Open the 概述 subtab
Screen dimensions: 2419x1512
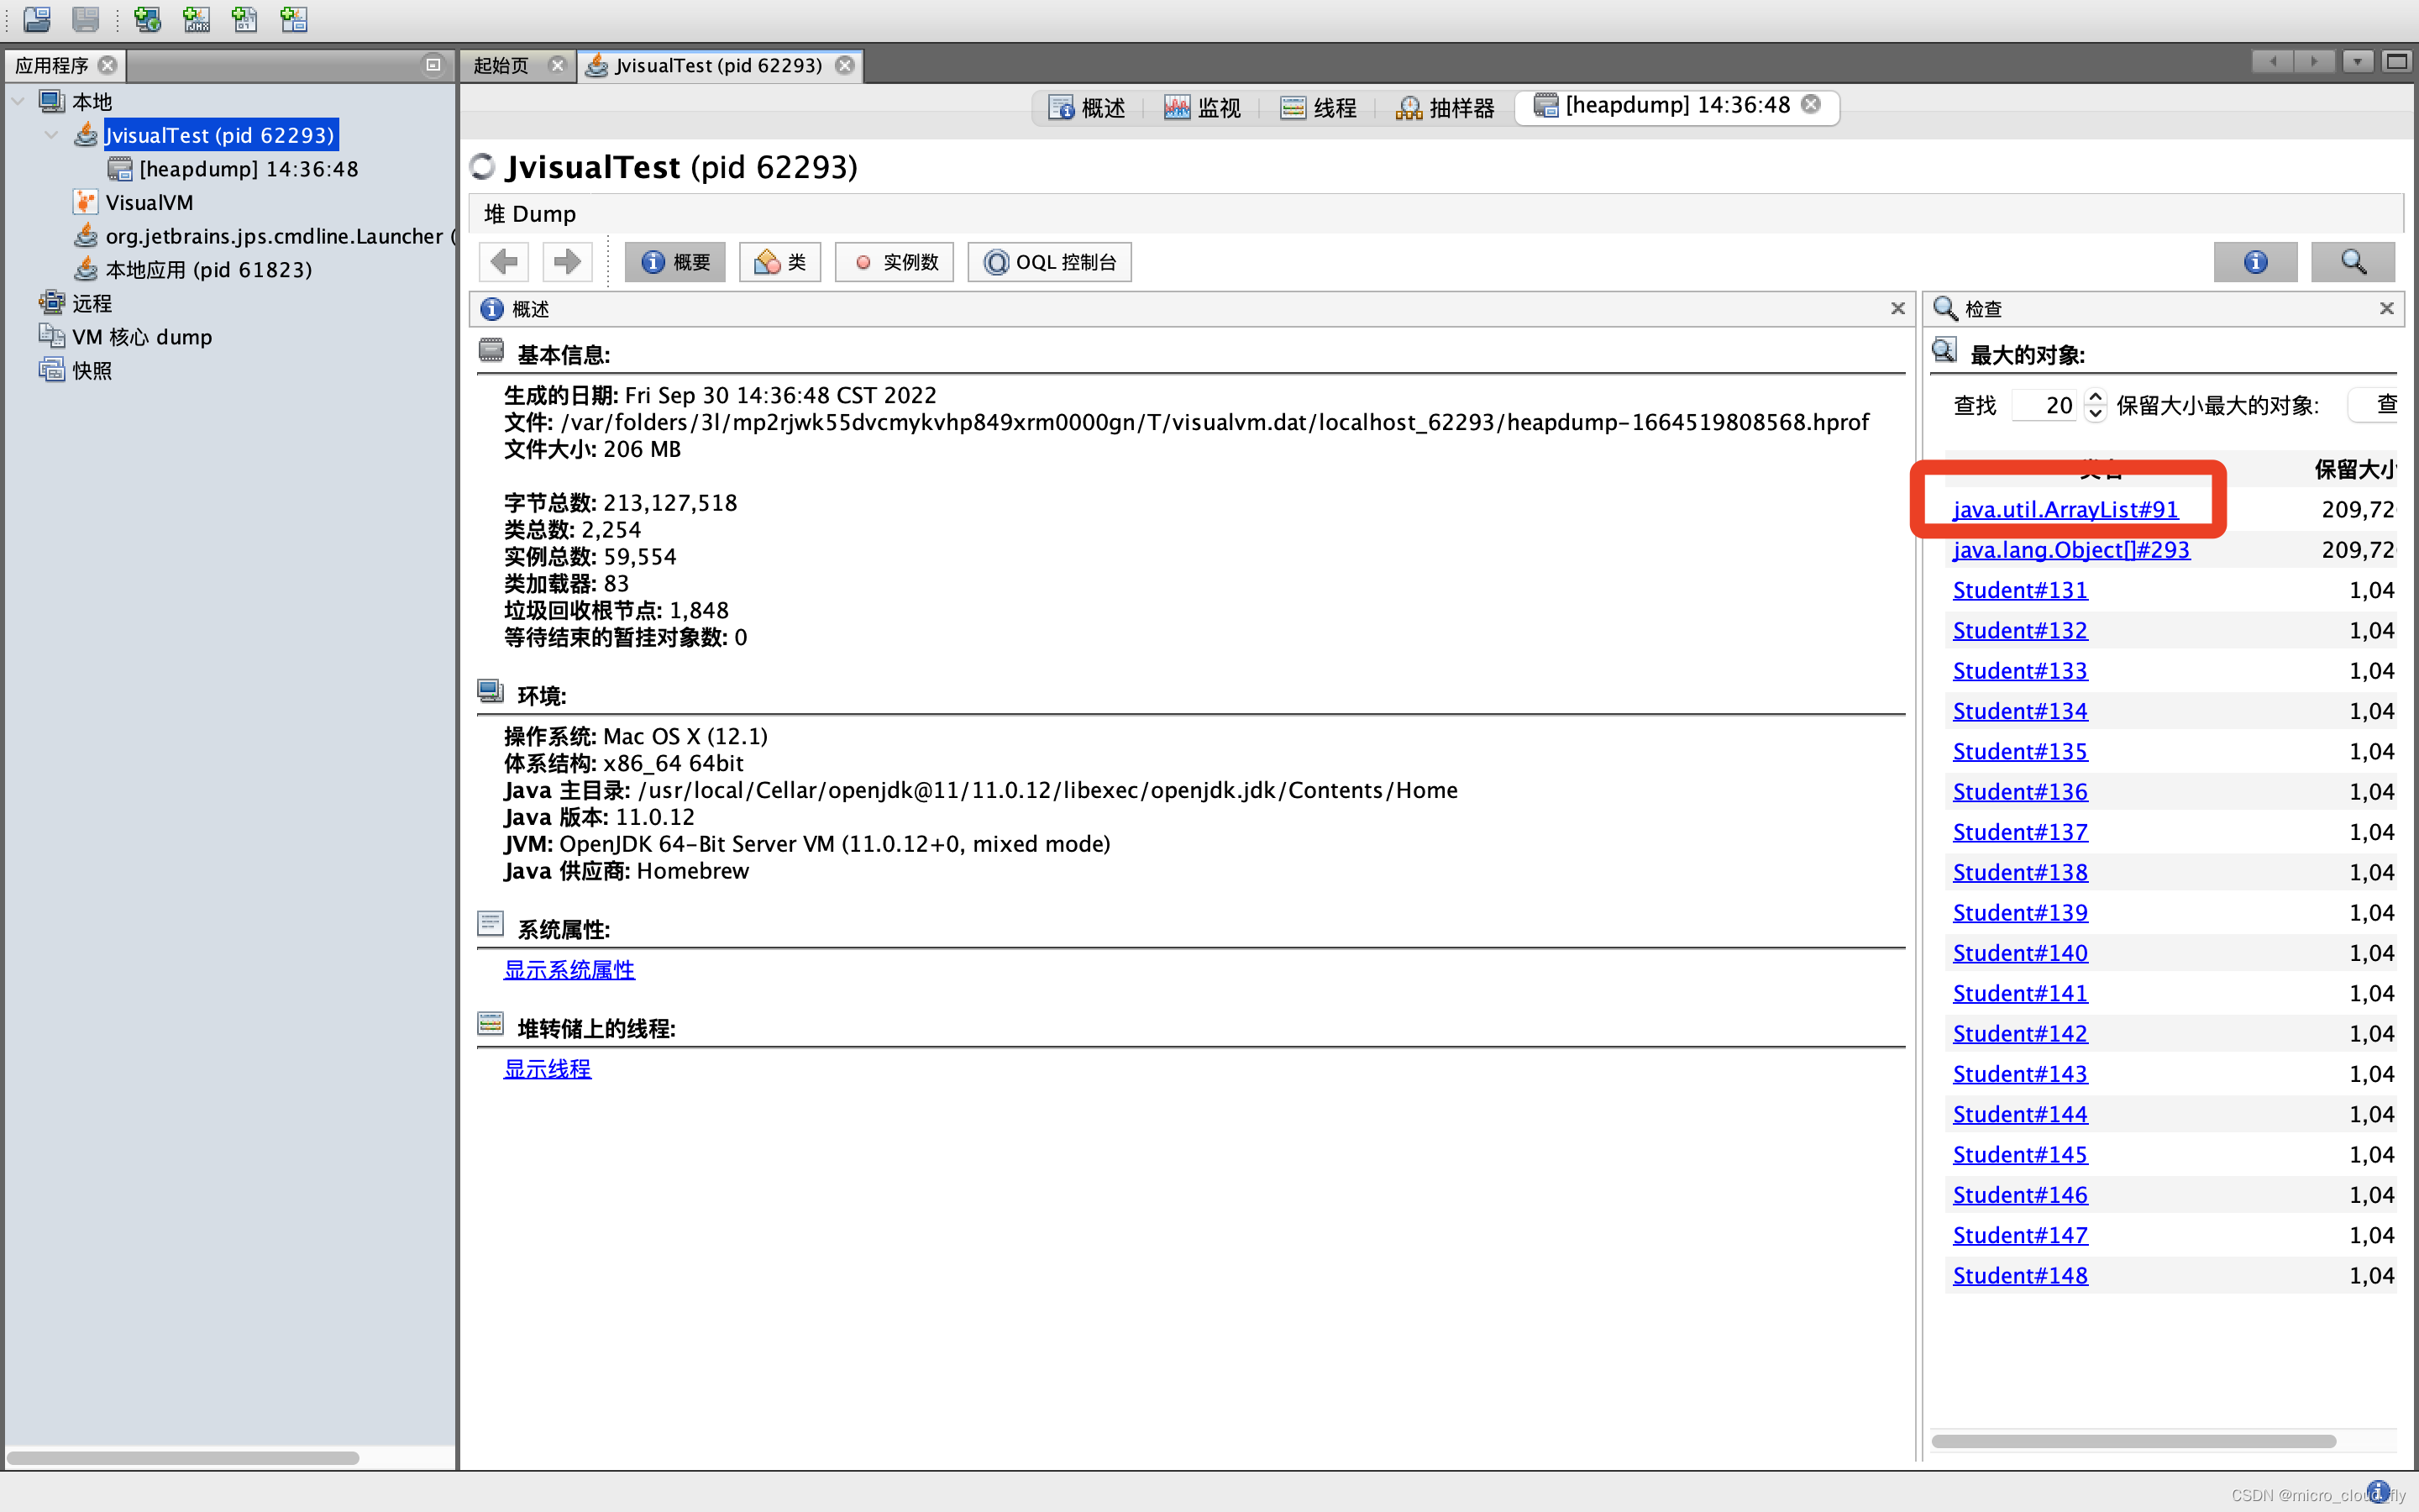[x=1087, y=107]
